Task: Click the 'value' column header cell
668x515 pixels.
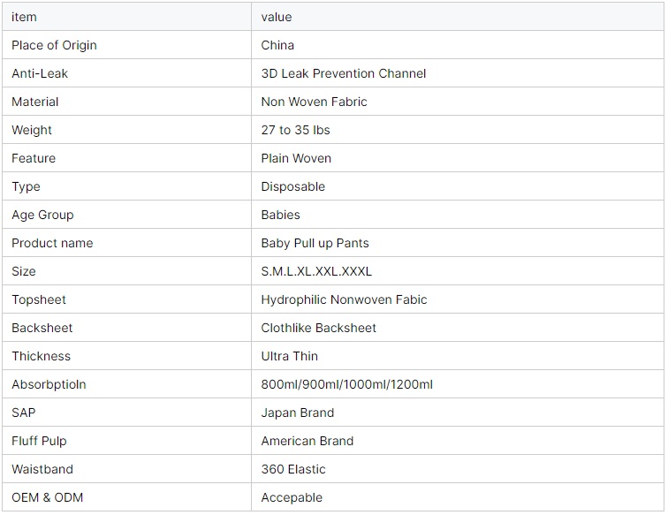Action: pos(277,17)
